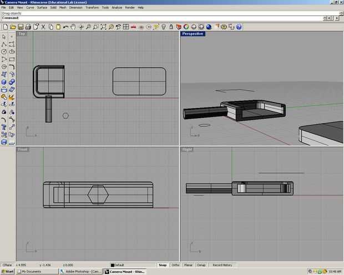Switch to Adobe Photoshop taskbar window
The width and height of the screenshot is (344, 275).
[81, 272]
